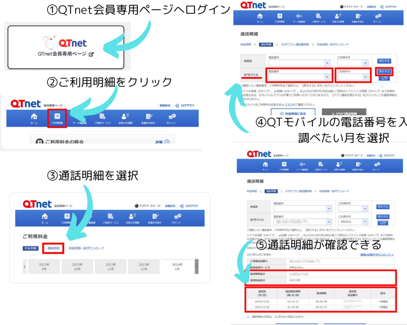Click 表示する in QTモバイル row of blank form
Image resolution: width=407 pixels, height=325 pixels.
pyautogui.click(x=384, y=71)
